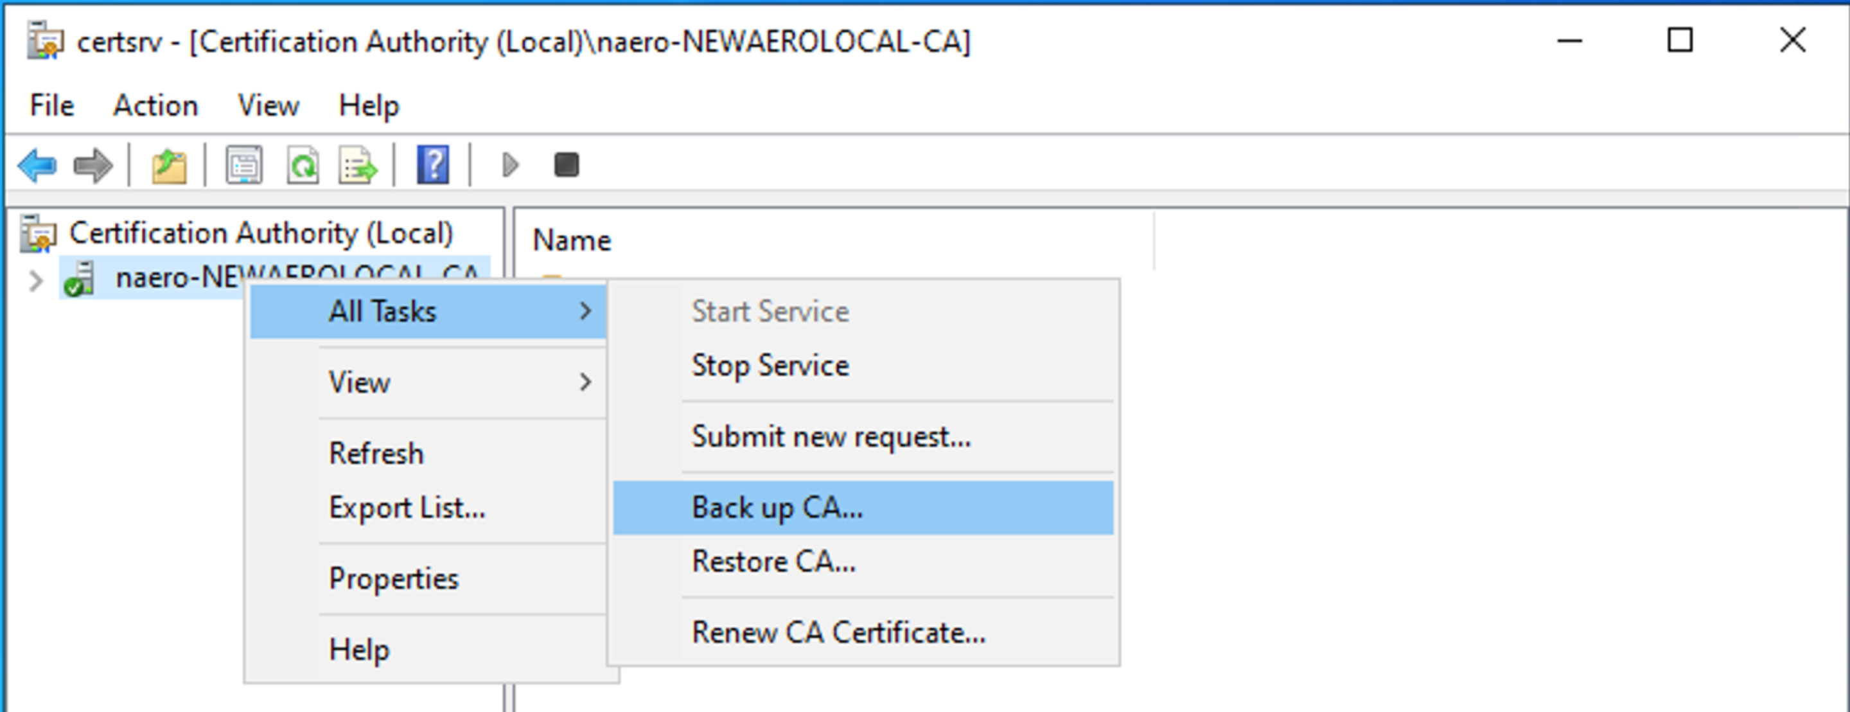
Task: Select Certification Authority (Local) root node
Action: tap(261, 233)
